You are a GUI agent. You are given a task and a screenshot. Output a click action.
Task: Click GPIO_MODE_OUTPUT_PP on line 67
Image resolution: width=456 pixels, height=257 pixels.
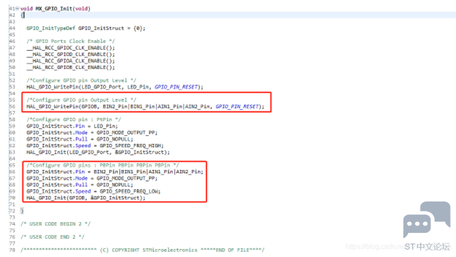[x=125, y=178]
